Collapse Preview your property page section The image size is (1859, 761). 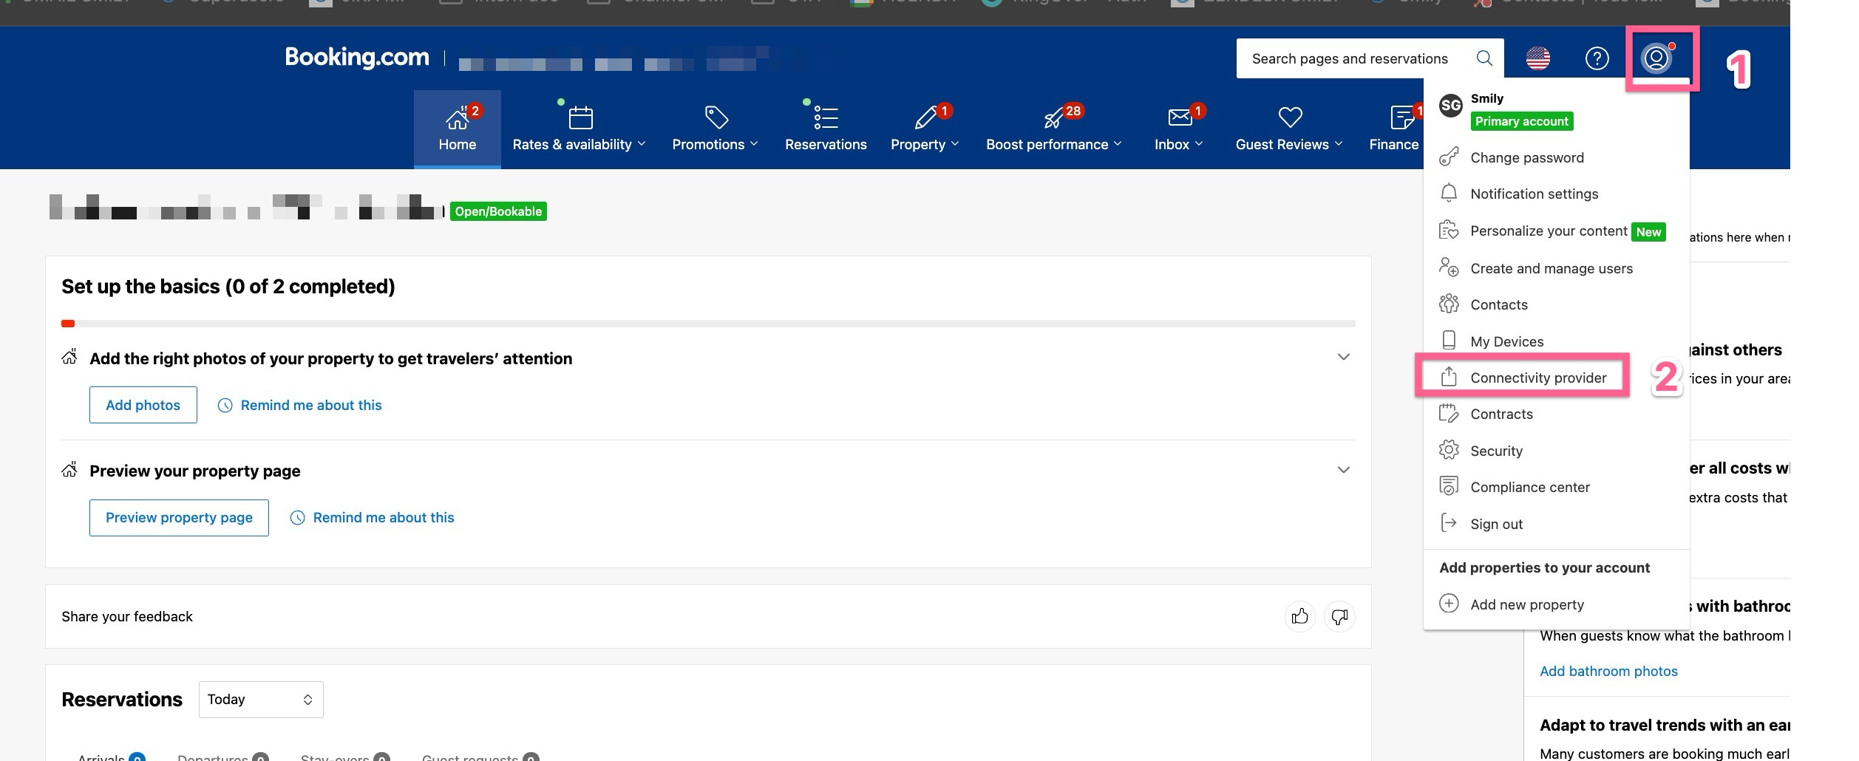tap(1343, 471)
